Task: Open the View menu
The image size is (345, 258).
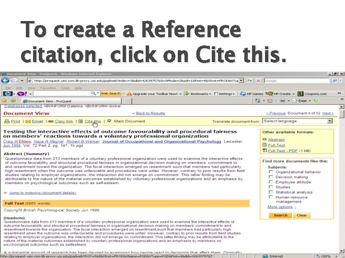Action: click(31, 88)
